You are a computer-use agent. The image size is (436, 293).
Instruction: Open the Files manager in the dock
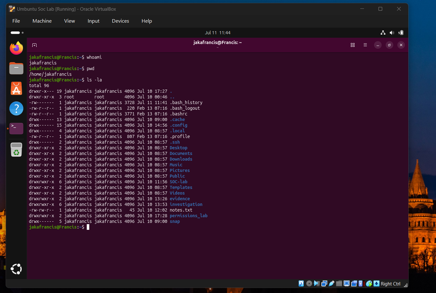click(16, 68)
